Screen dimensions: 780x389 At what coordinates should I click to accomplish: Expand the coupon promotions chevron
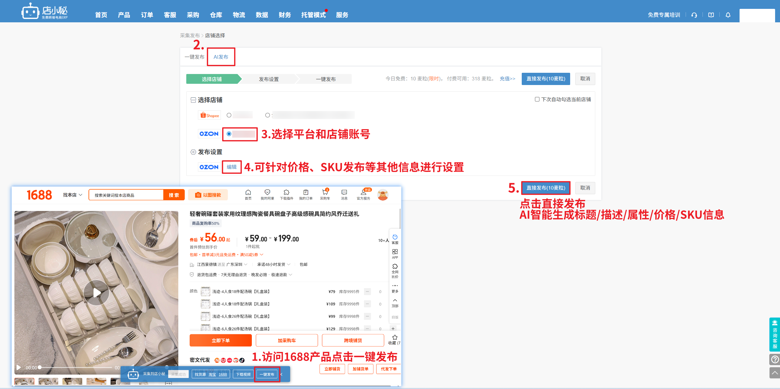click(262, 254)
